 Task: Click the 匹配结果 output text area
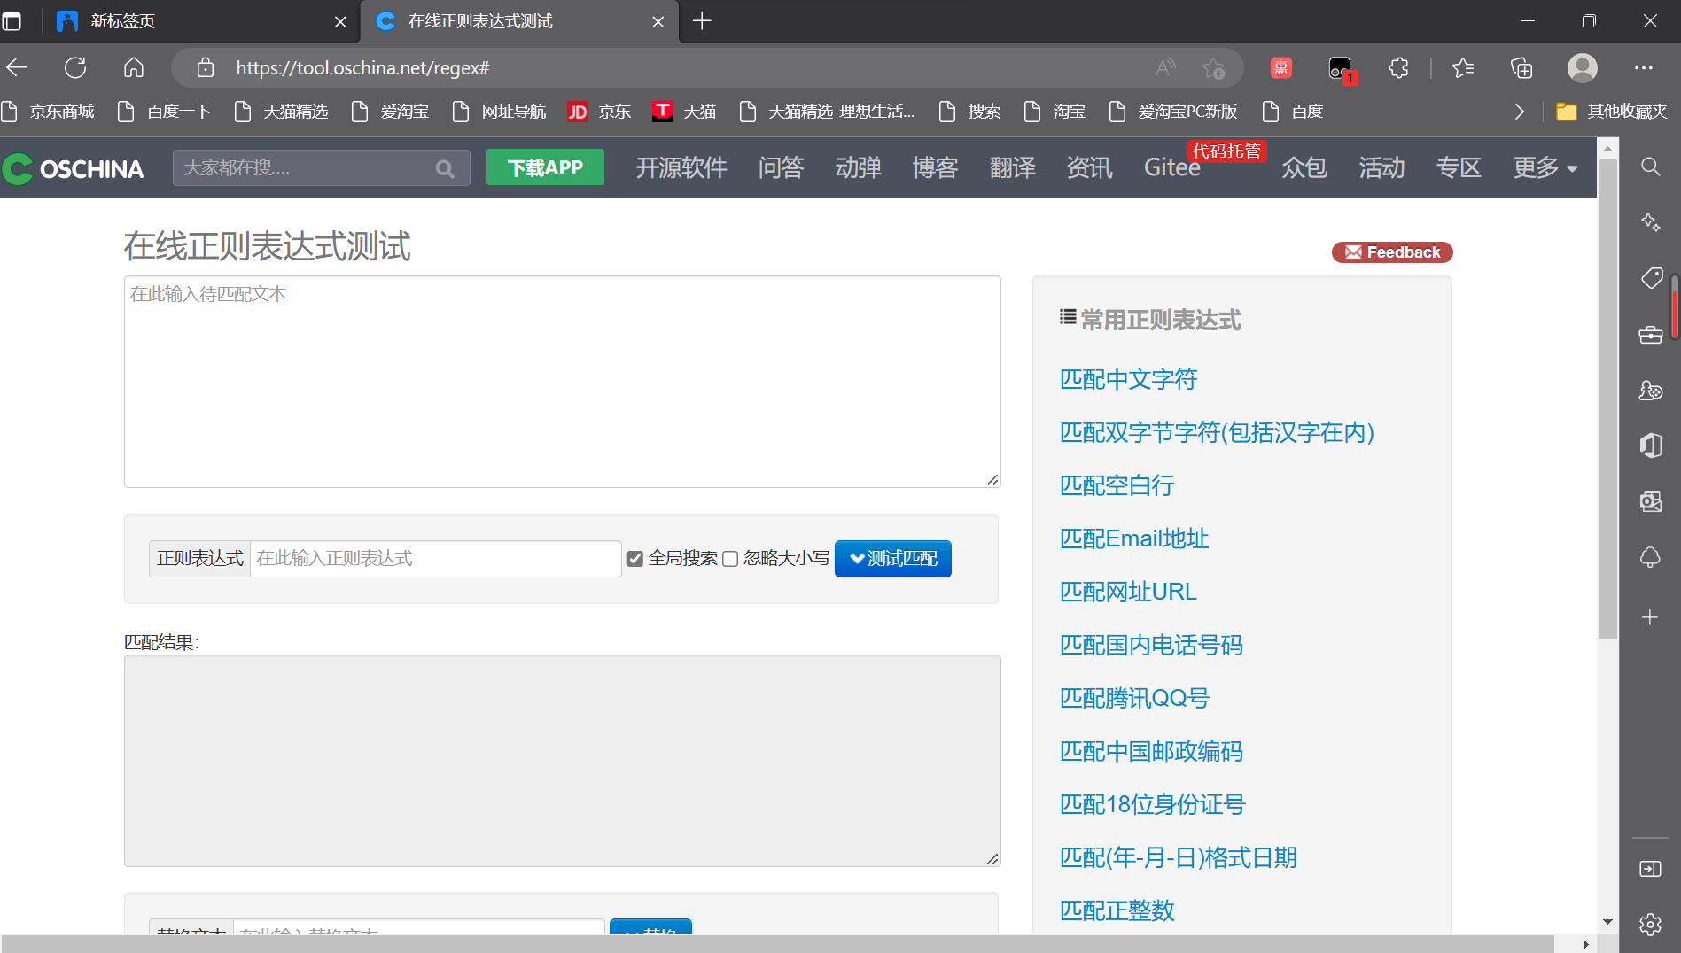point(563,761)
